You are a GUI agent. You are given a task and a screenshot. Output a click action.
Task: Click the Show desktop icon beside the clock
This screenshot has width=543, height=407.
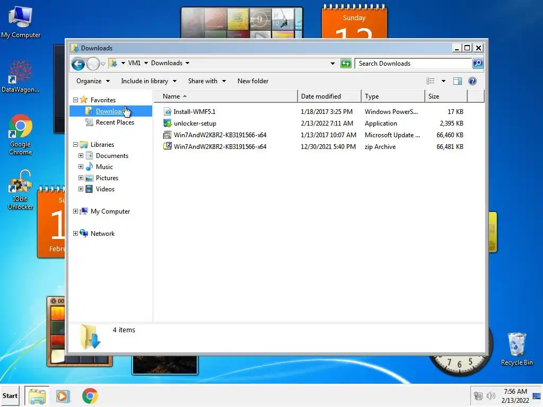(537, 396)
